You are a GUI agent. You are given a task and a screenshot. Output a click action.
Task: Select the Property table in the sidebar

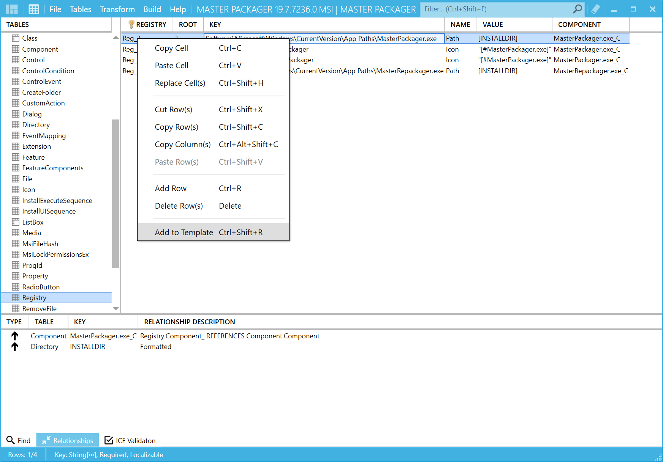[x=35, y=276]
